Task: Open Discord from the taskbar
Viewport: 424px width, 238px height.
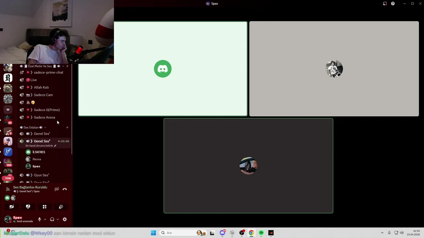Action: (223, 233)
